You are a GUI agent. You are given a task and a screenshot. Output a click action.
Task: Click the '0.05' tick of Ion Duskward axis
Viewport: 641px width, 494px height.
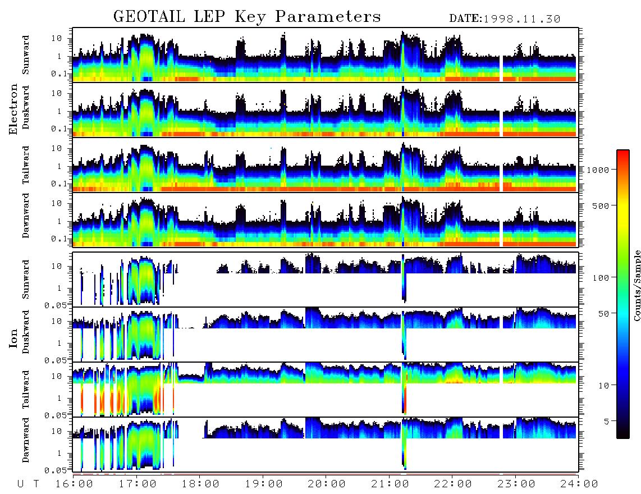[x=55, y=360]
